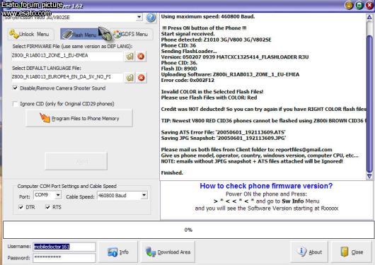Click the Username input field
Image resolution: width=375 pixels, height=265 pixels.
[64, 247]
